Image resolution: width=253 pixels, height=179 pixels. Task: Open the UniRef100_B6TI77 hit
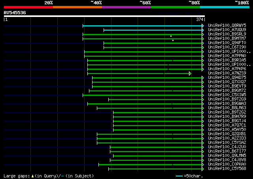(x=227, y=151)
